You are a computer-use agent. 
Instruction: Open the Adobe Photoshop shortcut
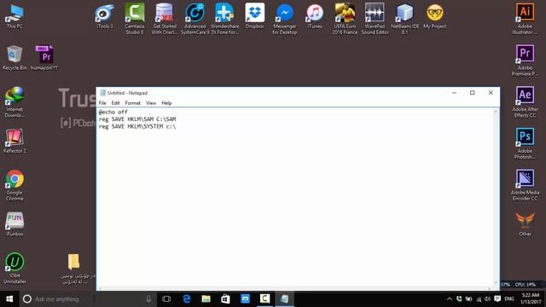click(525, 143)
